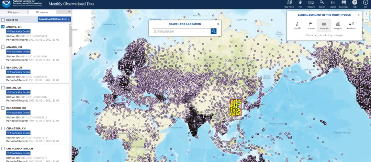Click the BENGBU, CH station name
371x162 pixels.
tap(14, 67)
